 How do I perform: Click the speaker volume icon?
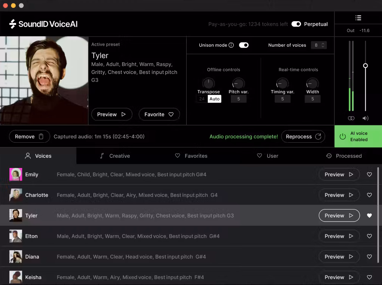[x=365, y=118]
